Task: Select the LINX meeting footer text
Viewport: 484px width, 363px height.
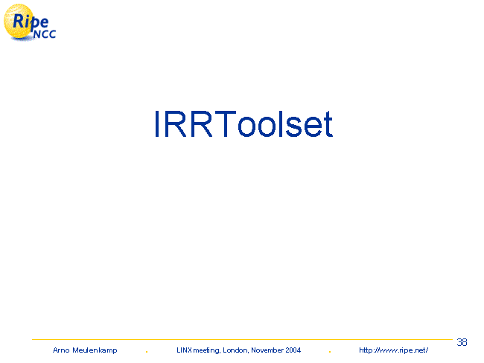Action: point(238,350)
